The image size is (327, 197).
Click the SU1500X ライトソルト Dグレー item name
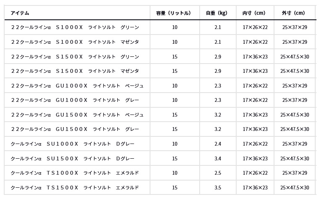click(73, 159)
